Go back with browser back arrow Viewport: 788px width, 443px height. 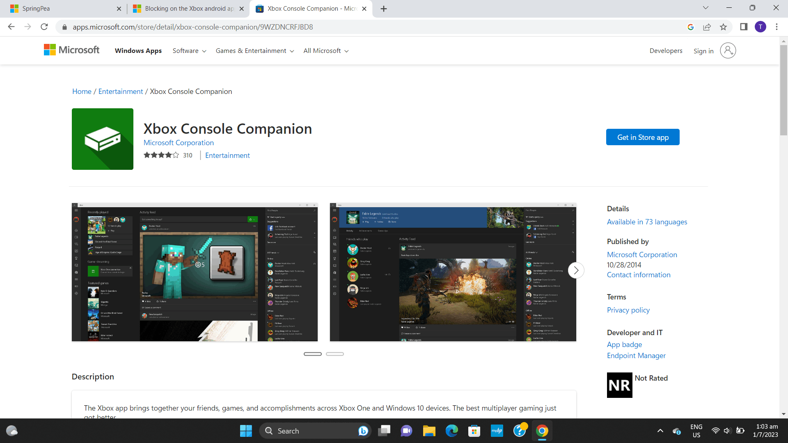pos(11,27)
